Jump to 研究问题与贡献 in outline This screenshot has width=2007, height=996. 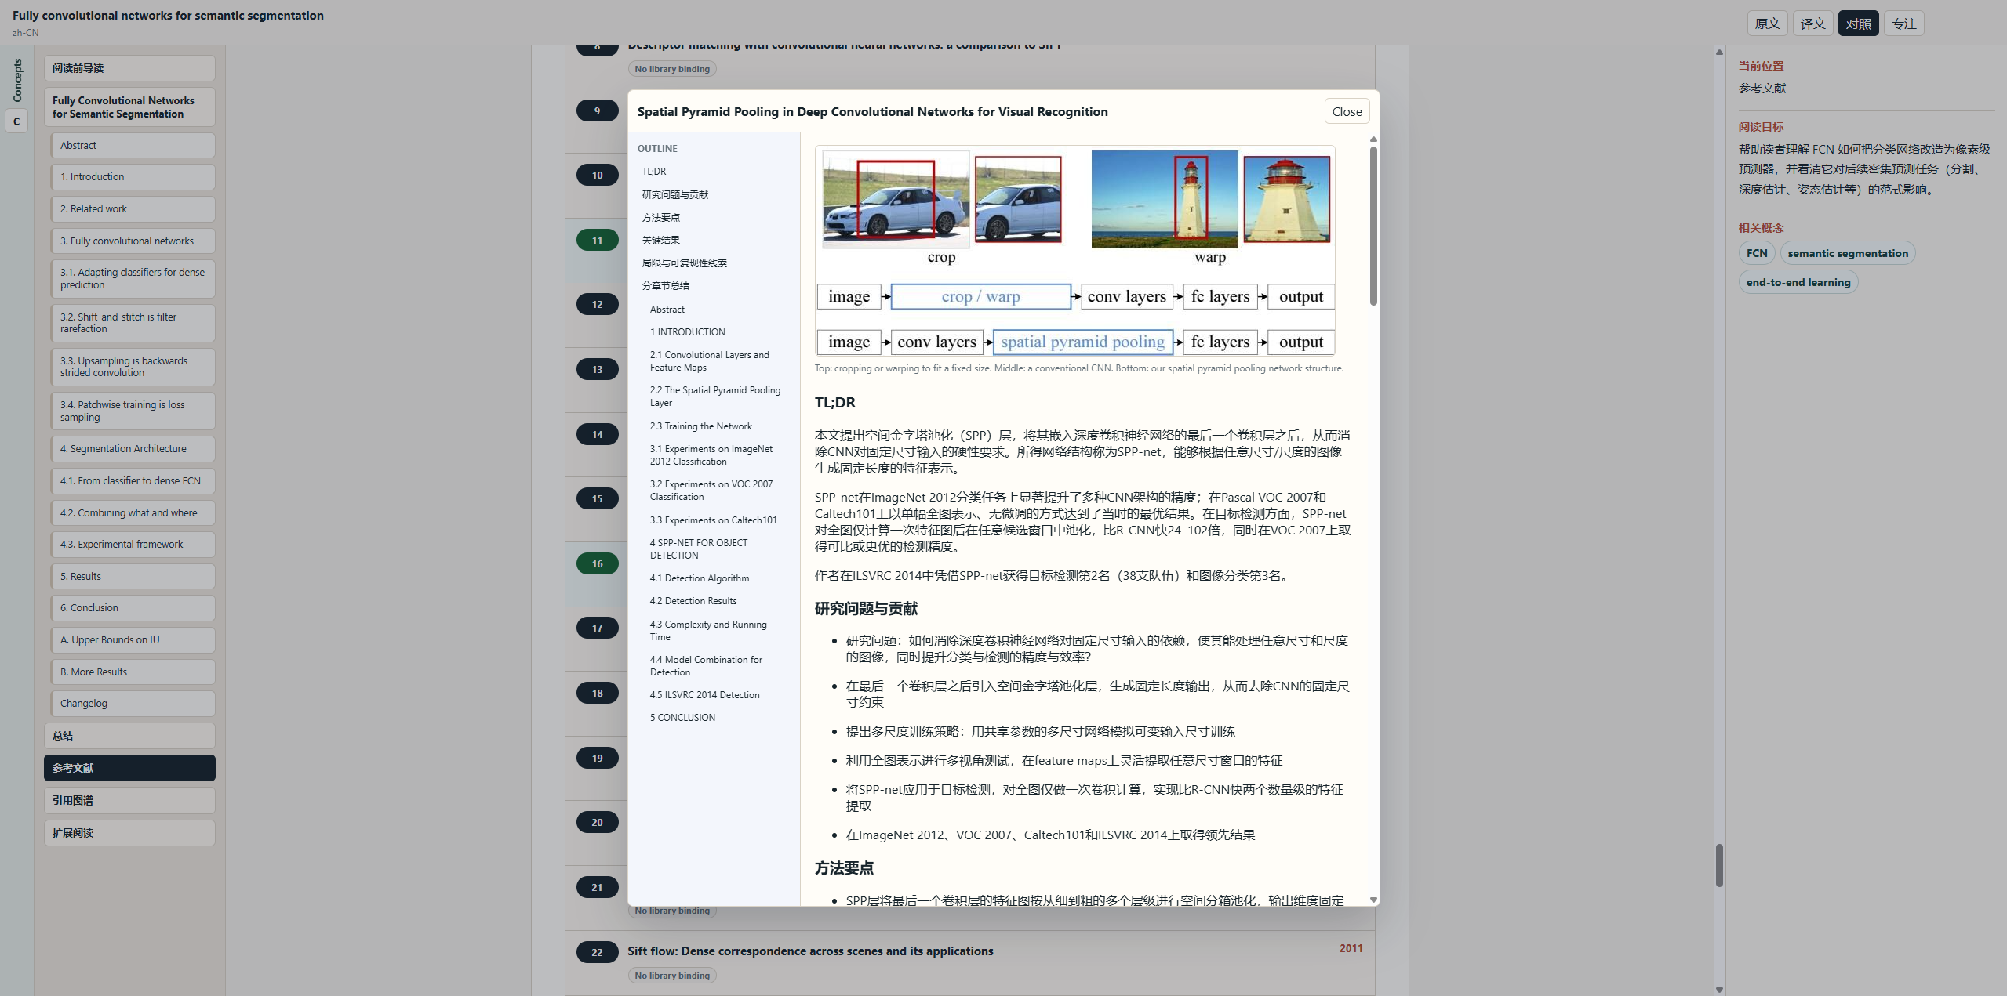click(674, 194)
